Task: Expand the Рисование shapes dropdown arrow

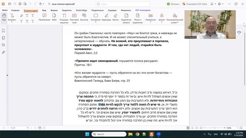Action: [x=96, y=22]
